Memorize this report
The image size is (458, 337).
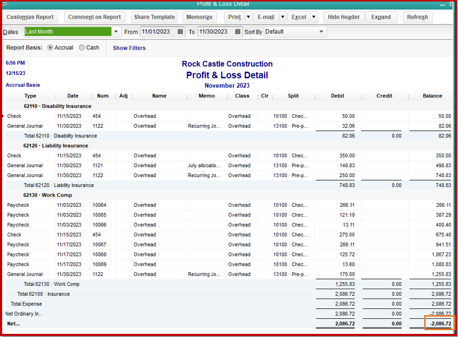coord(199,17)
